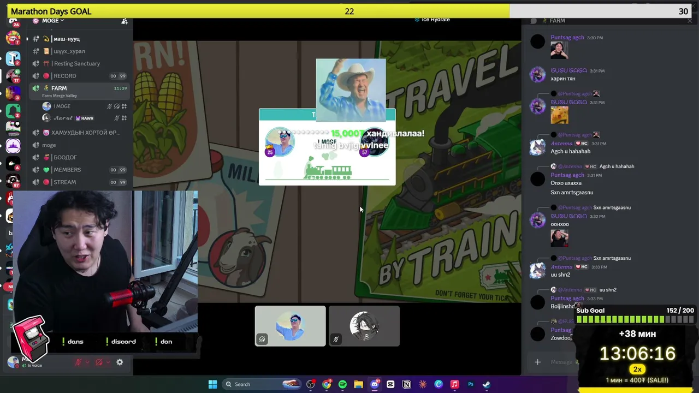Open the server icon with 7 notifications
Screen dimensions: 699x393
click(x=13, y=39)
